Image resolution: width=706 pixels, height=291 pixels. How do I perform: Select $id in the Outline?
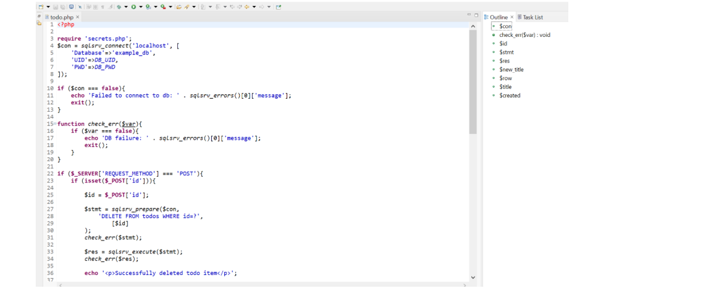pyautogui.click(x=503, y=43)
